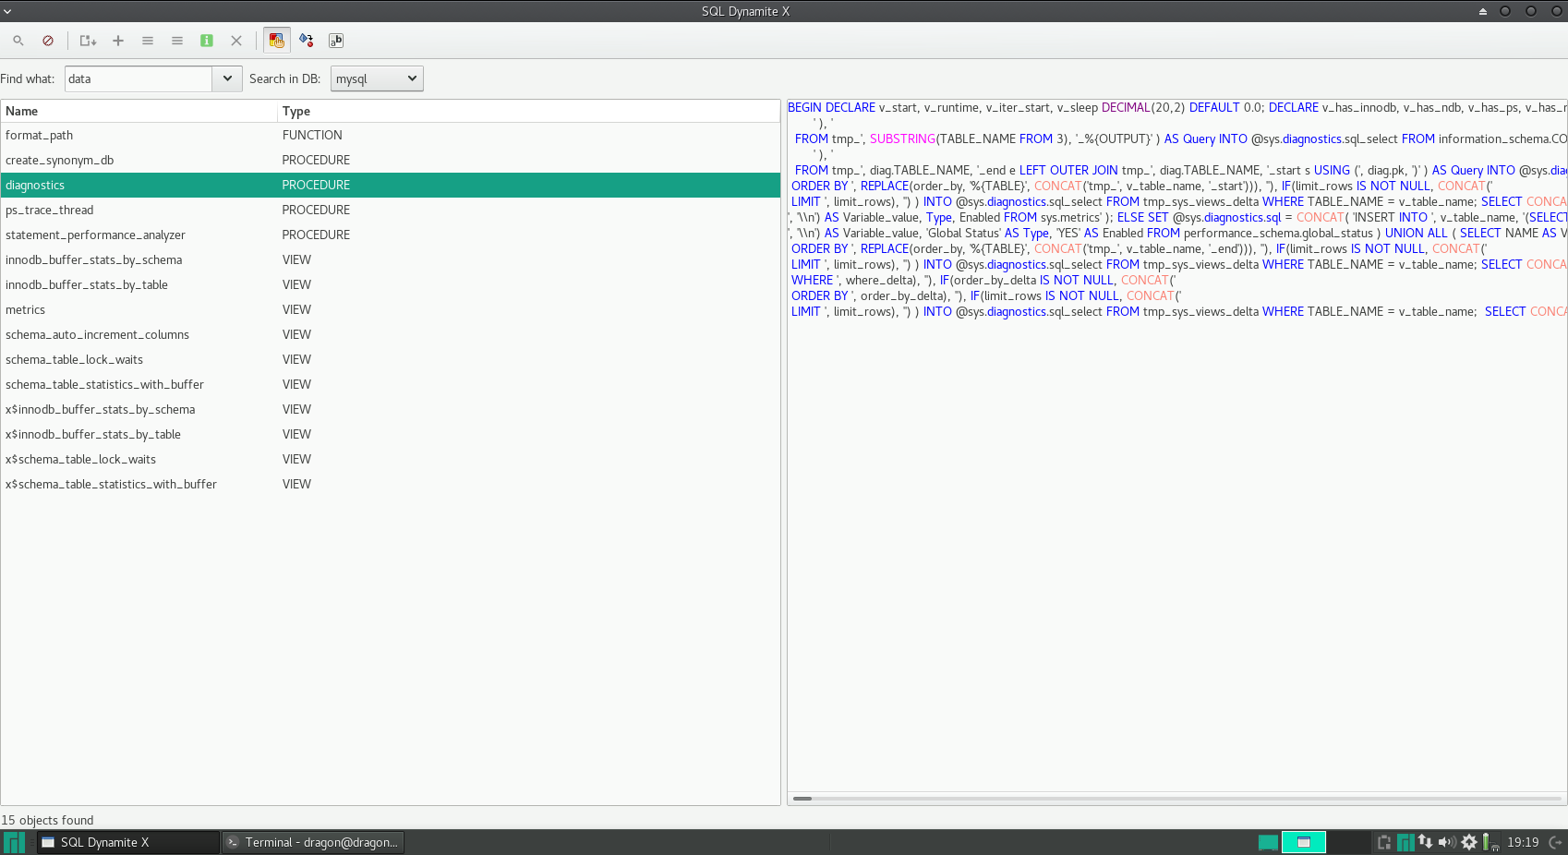Click the magnifier search icon in toolbar
1568x855 pixels.
click(x=18, y=41)
